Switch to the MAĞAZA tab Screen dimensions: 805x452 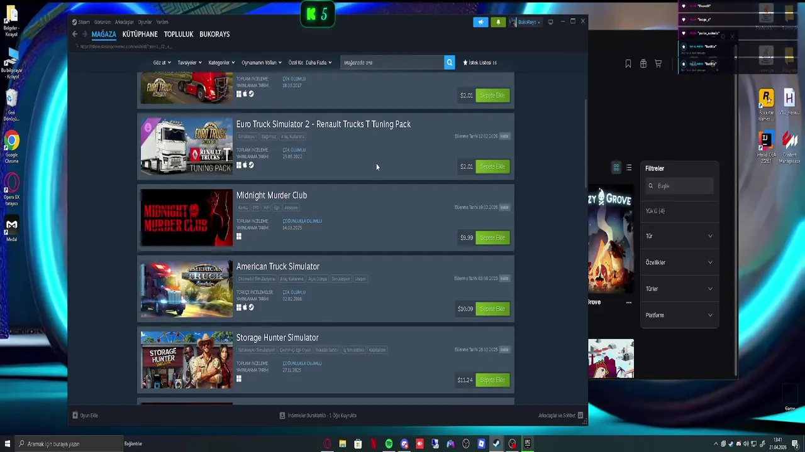104,35
